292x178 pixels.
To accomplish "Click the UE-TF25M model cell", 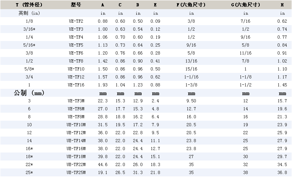I will (75, 172).
